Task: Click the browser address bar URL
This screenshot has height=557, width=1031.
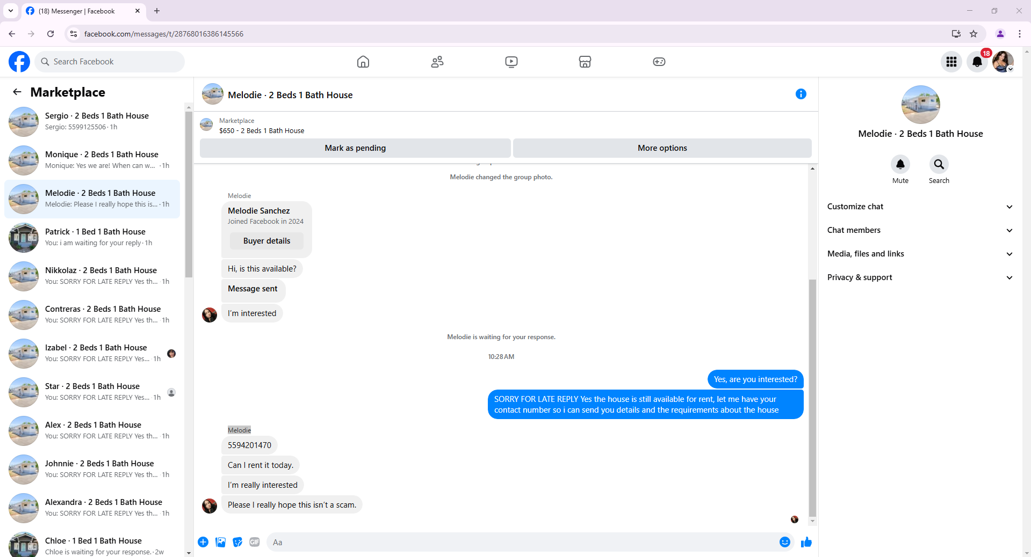Action: pos(164,34)
